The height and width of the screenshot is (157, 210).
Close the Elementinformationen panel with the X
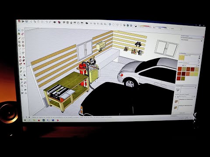[203, 37]
